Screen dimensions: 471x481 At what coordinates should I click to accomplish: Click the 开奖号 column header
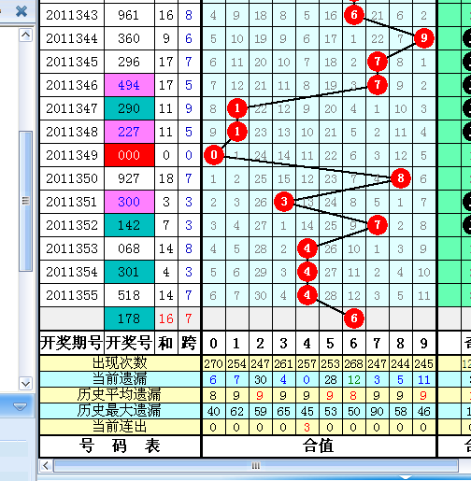tap(129, 343)
